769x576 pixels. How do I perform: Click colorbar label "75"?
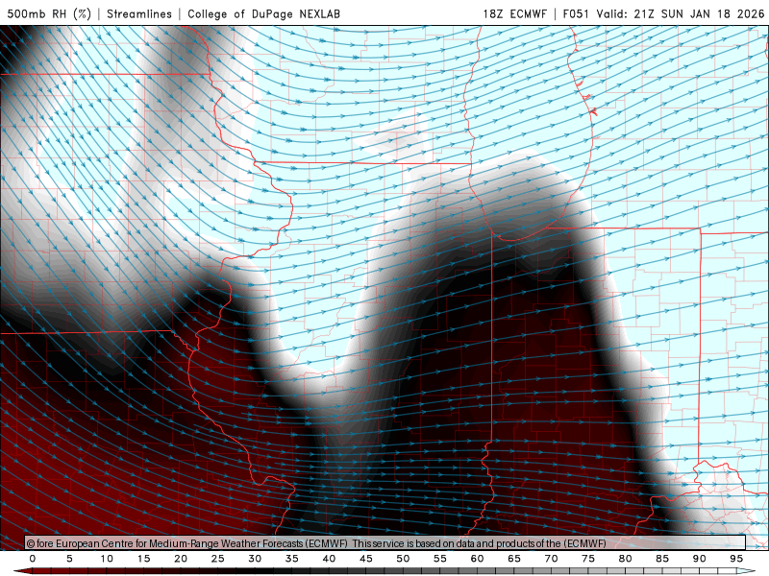588,559
